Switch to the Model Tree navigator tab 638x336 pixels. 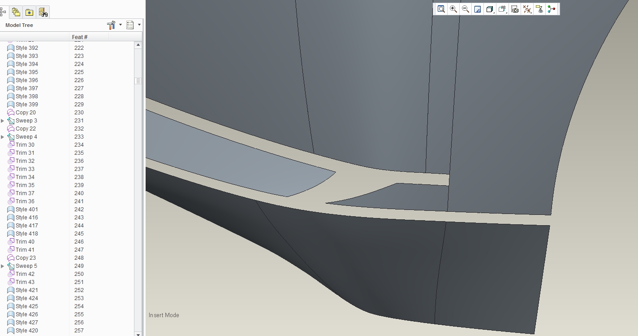pos(3,12)
